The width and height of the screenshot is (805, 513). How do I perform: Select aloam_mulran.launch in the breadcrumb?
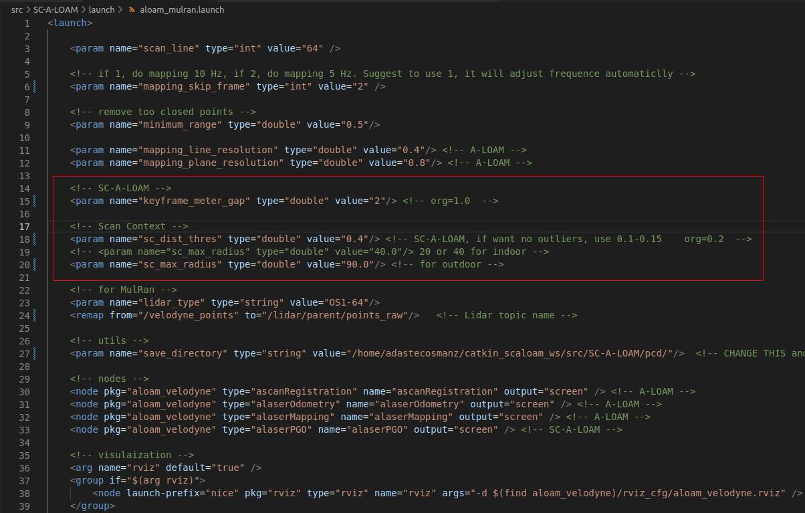click(182, 10)
